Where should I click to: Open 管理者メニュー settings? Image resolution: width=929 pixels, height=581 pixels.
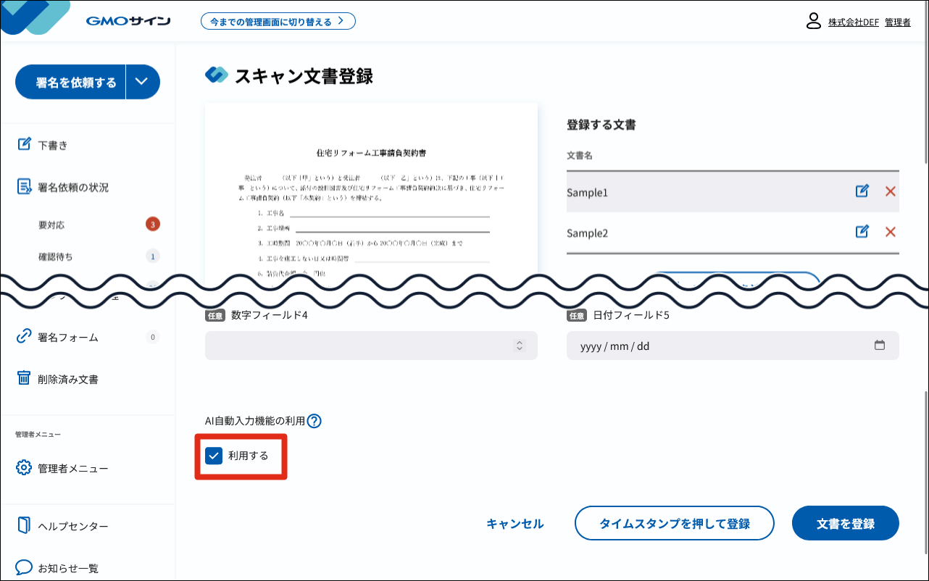point(72,469)
